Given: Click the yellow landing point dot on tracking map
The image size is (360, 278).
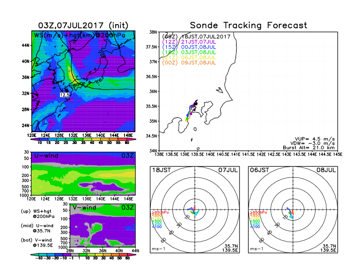Looking at the screenshot, I should (186, 120).
